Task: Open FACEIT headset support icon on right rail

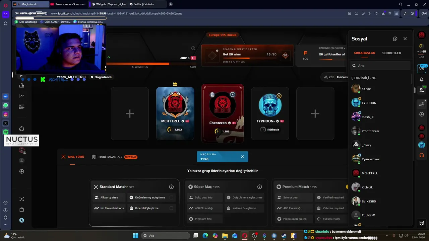Action: pyautogui.click(x=422, y=155)
